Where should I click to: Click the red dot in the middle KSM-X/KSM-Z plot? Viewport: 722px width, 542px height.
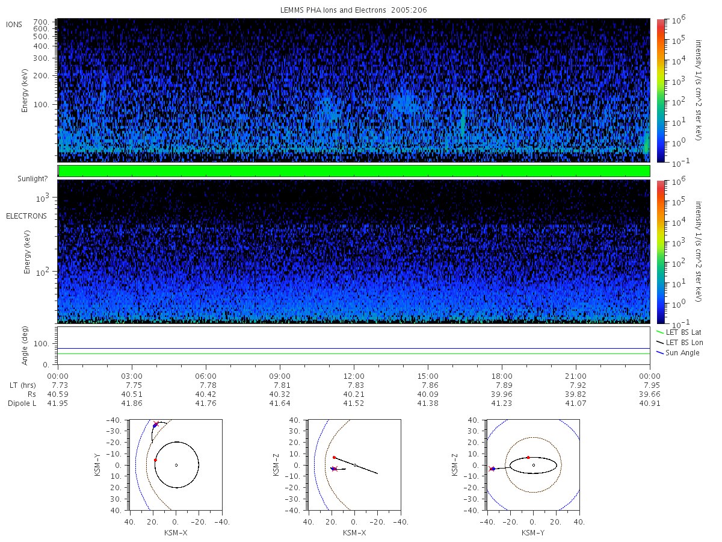pos(334,457)
